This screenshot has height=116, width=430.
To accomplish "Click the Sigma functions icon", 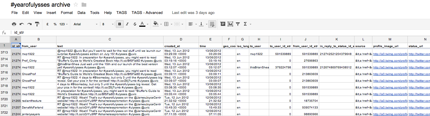I will (x=245, y=24).
